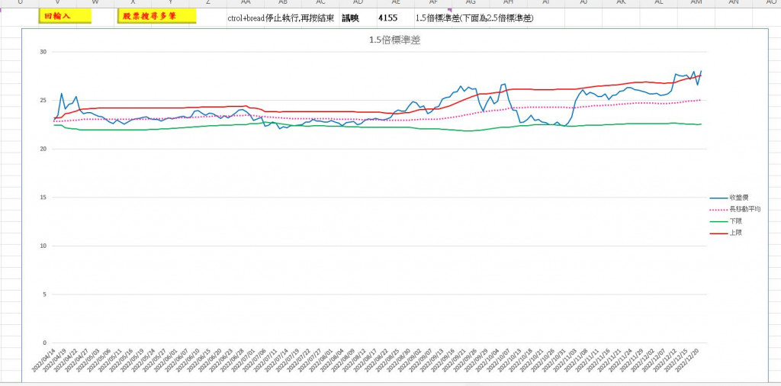The image size is (781, 386).
Task: Click the y-axis label 0
Action: [x=44, y=343]
